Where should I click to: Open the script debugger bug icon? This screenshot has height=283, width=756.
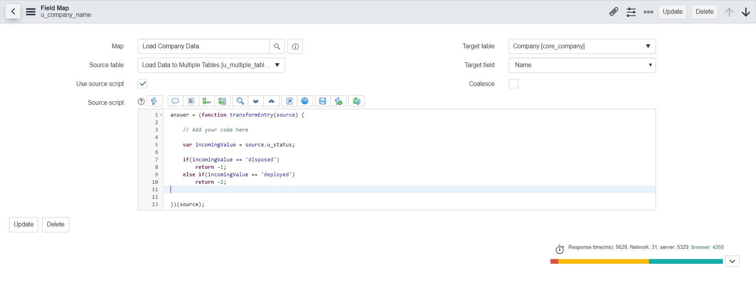click(356, 101)
